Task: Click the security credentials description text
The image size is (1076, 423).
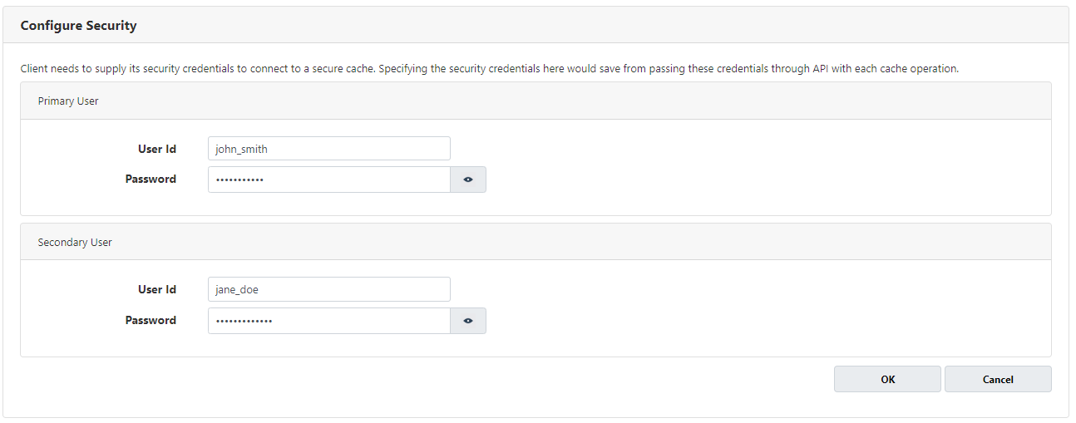Action: 490,68
